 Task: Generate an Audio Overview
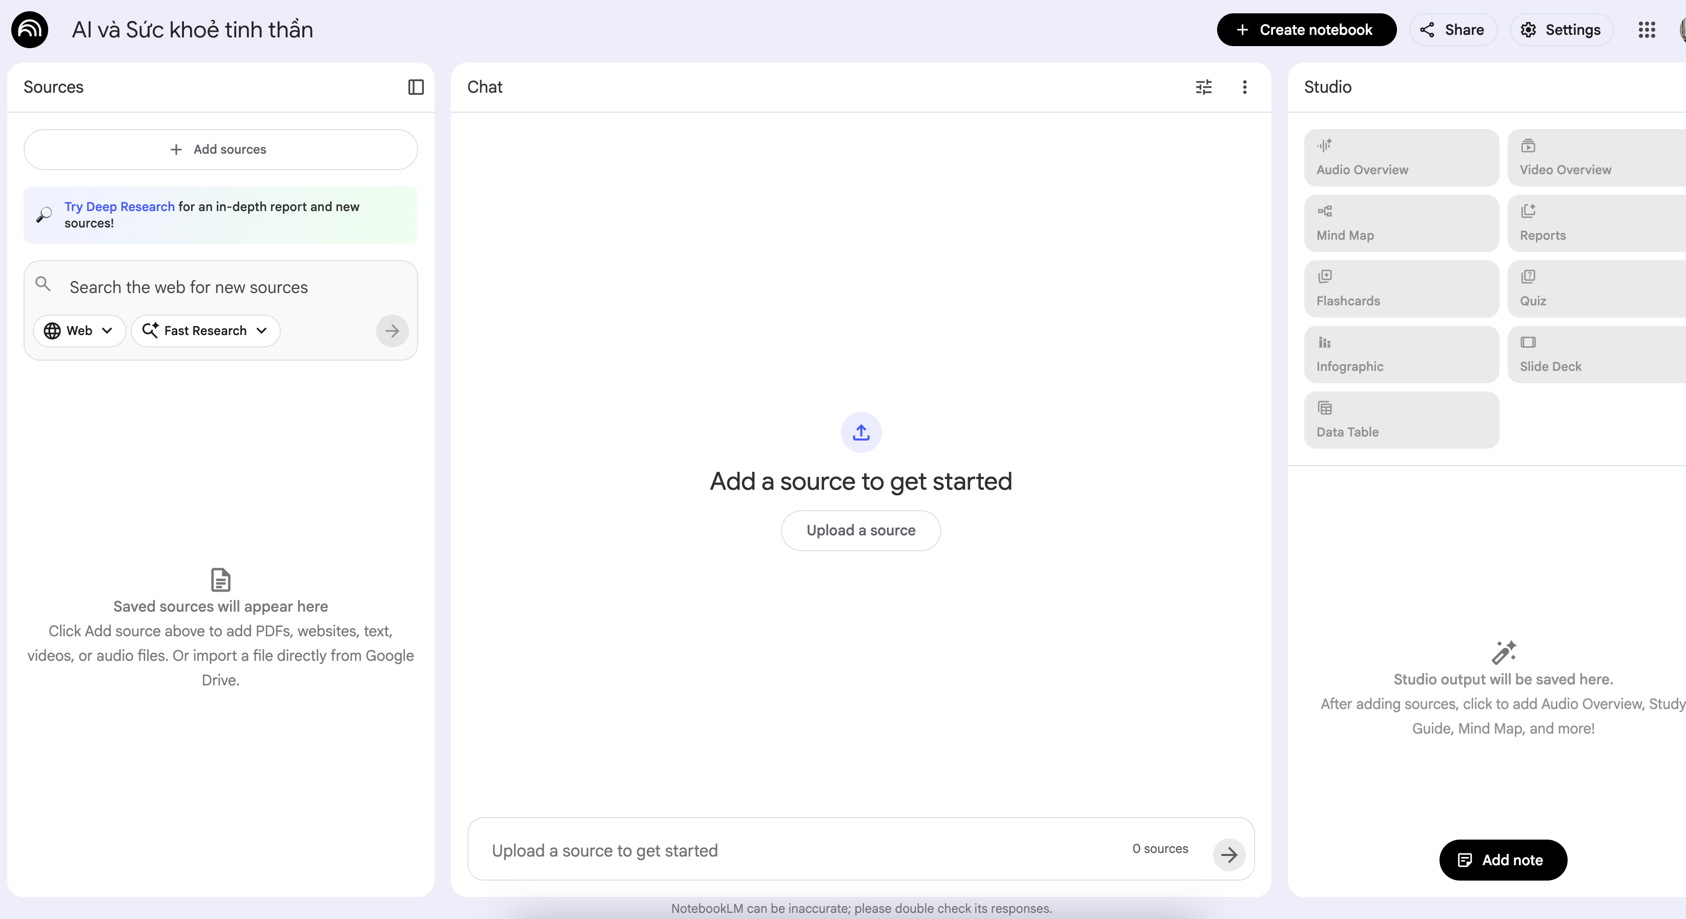(1401, 158)
